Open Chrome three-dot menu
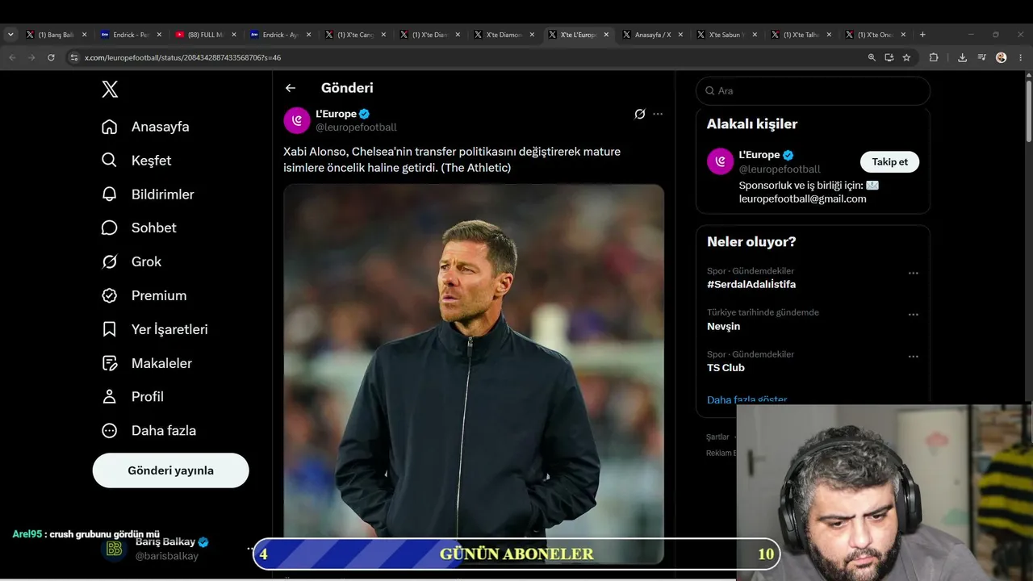The width and height of the screenshot is (1033, 581). [1021, 57]
